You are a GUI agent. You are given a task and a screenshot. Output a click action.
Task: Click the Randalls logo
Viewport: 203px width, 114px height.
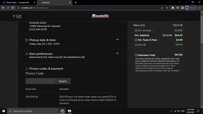coord(100,16)
